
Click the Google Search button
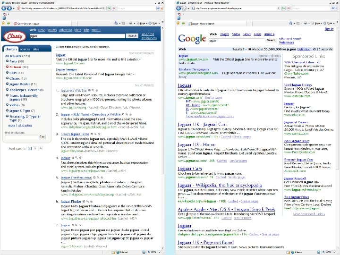pos(271,40)
